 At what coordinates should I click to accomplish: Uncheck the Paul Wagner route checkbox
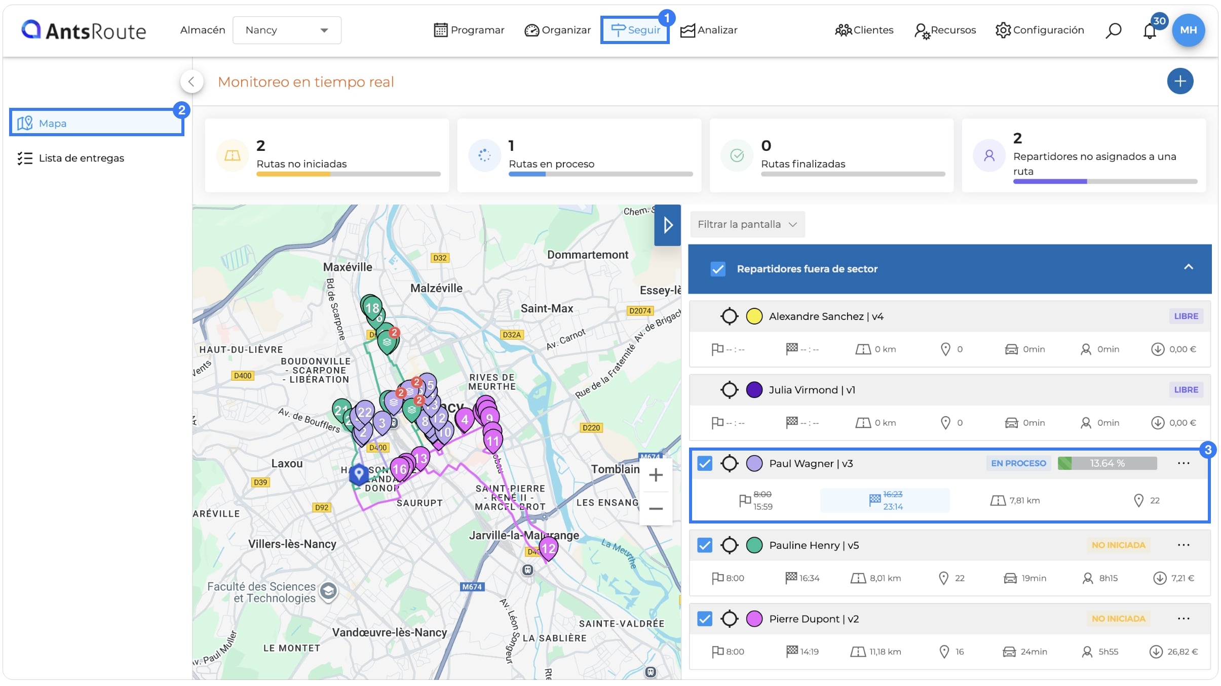[705, 463]
